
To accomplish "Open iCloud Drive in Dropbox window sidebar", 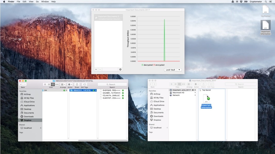I will (x=29, y=102).
